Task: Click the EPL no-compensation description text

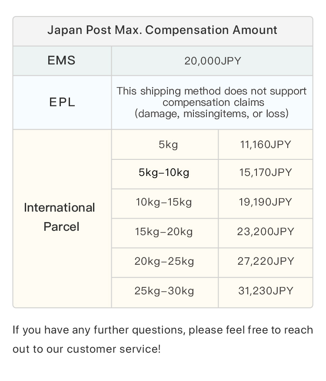Action: coord(212,102)
